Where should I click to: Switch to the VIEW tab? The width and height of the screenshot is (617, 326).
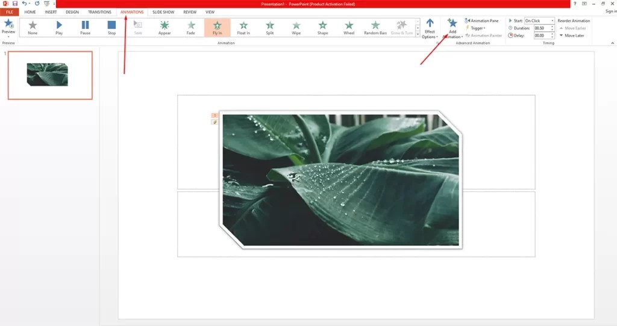coord(210,12)
